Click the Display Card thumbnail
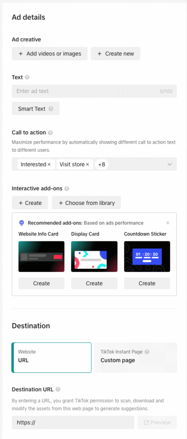The height and width of the screenshot is (439, 187). pos(94,256)
